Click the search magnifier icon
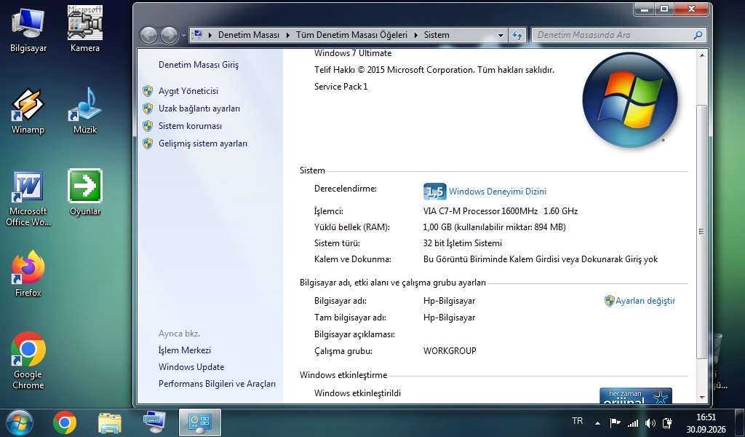The width and height of the screenshot is (745, 437). point(698,35)
